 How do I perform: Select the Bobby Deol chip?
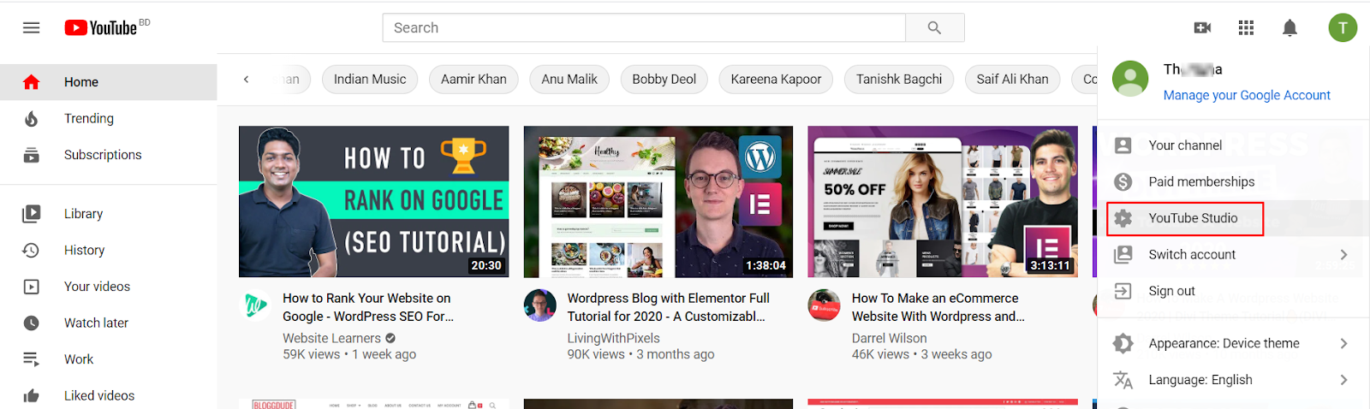664,80
